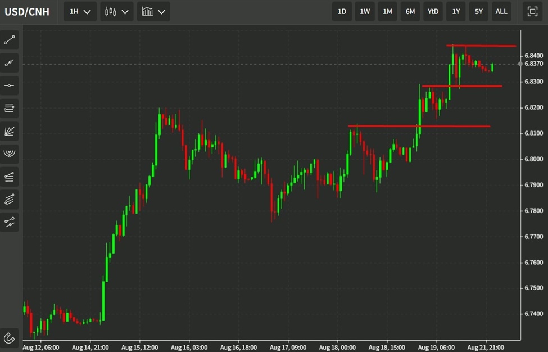Switch to the 1W range tab

(364, 11)
